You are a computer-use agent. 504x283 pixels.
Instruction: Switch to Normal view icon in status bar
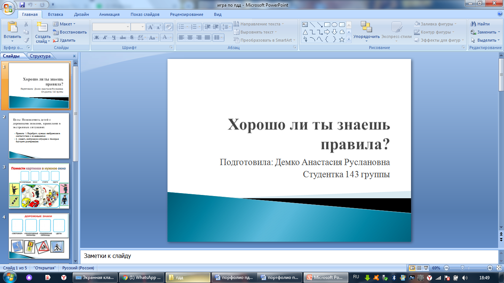pyautogui.click(x=412, y=268)
